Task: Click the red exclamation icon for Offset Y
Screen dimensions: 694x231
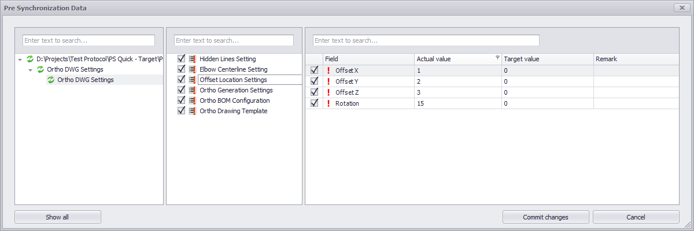Action: pyautogui.click(x=328, y=81)
